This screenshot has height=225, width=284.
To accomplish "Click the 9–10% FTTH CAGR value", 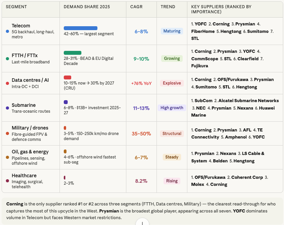I will coord(141,59).
